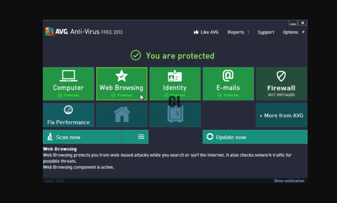Click the house icon tile
Image resolution: width=337 pixels, height=203 pixels.
(122, 115)
